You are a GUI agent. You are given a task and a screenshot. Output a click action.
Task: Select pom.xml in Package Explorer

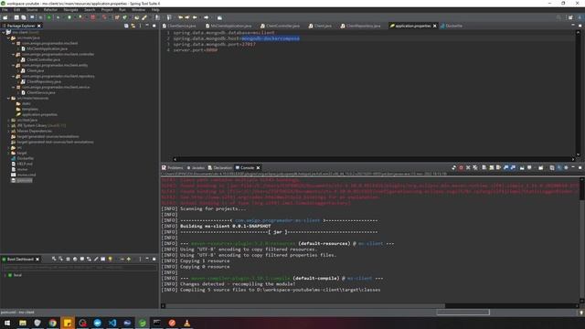(x=25, y=180)
